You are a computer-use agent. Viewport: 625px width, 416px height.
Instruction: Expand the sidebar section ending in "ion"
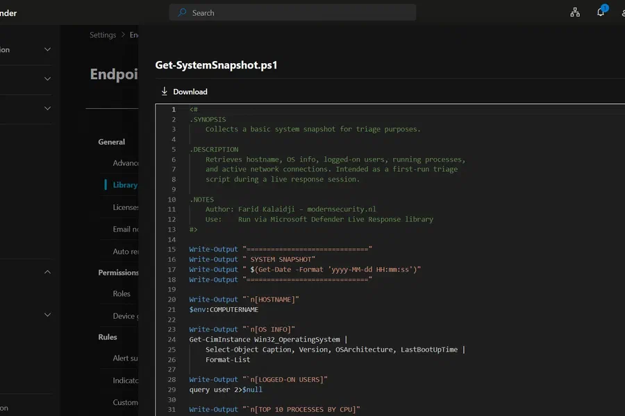point(47,49)
